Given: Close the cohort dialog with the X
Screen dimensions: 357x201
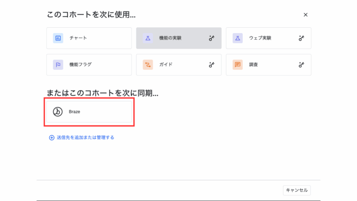Looking at the screenshot, I should point(305,15).
